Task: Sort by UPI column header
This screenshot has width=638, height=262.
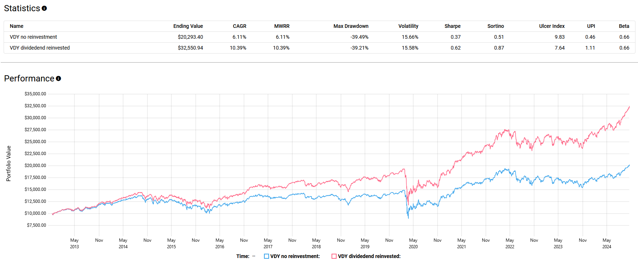Action: 591,26
